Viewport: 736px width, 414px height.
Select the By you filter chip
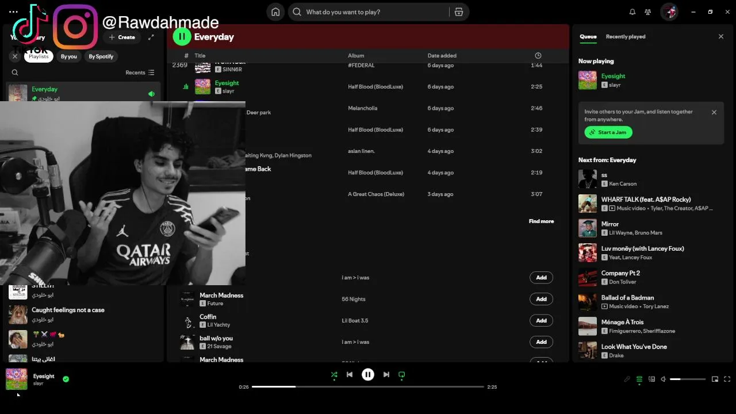tap(69, 56)
